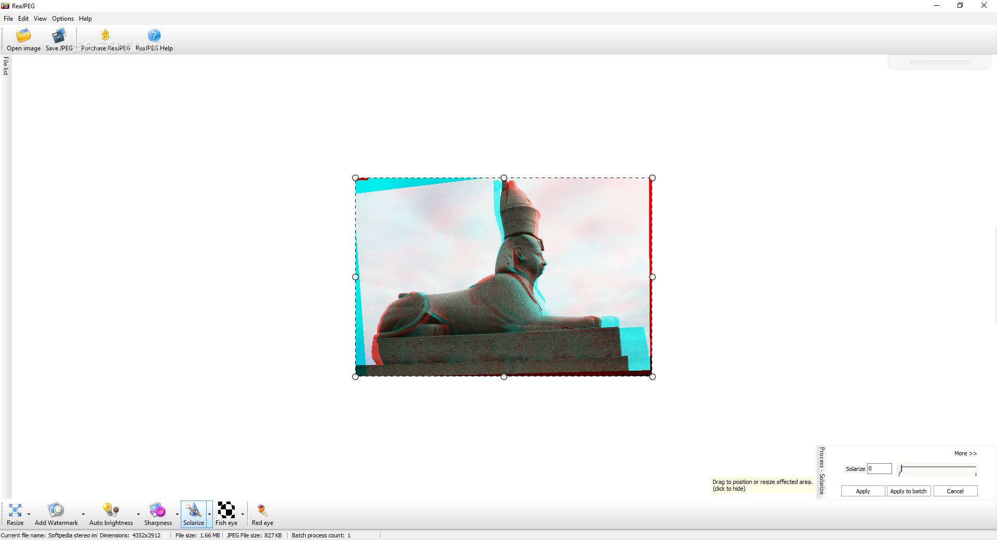Open the Options menu
Image resolution: width=997 pixels, height=540 pixels.
(x=63, y=18)
